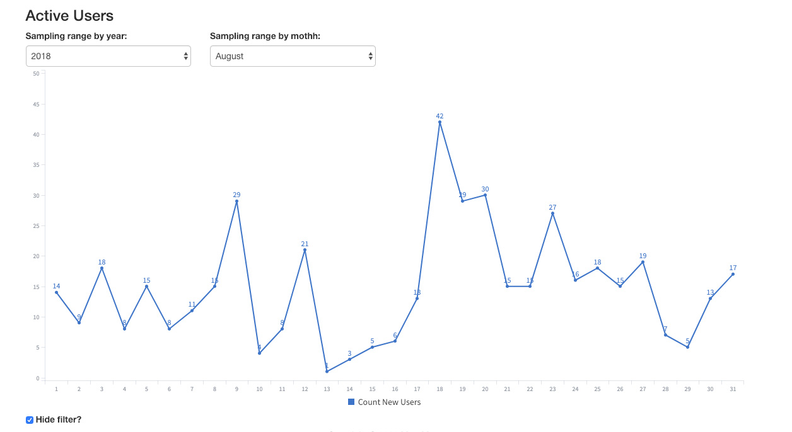Select the data point valued 21 on day 12

pyautogui.click(x=305, y=250)
